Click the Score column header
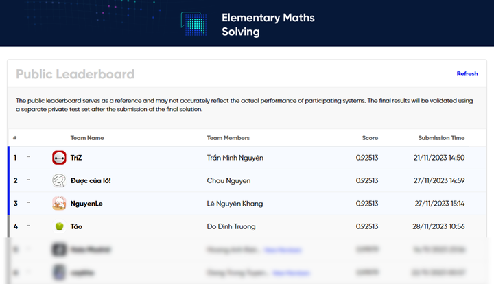 [370, 138]
